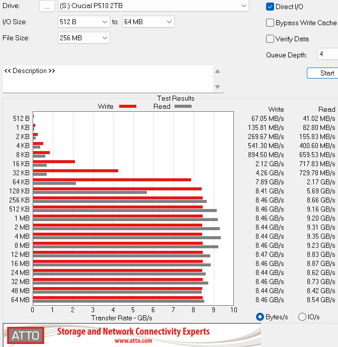Image resolution: width=338 pixels, height=347 pixels.
Task: Uncheck the Direct I/O checkbox
Action: [270, 7]
